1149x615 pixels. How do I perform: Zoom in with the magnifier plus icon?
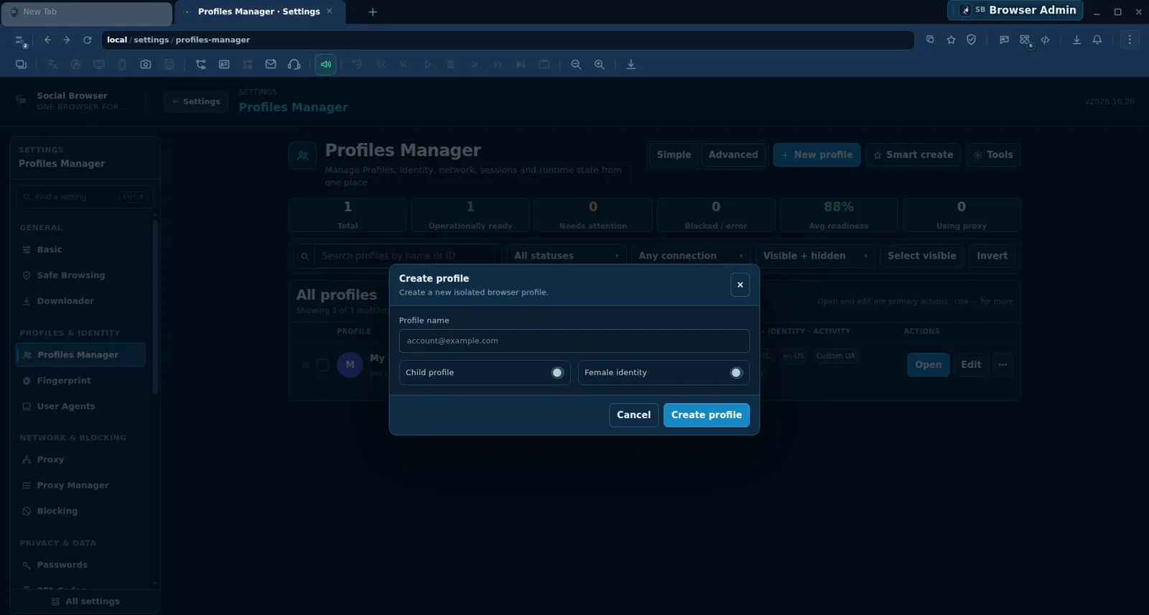600,65
